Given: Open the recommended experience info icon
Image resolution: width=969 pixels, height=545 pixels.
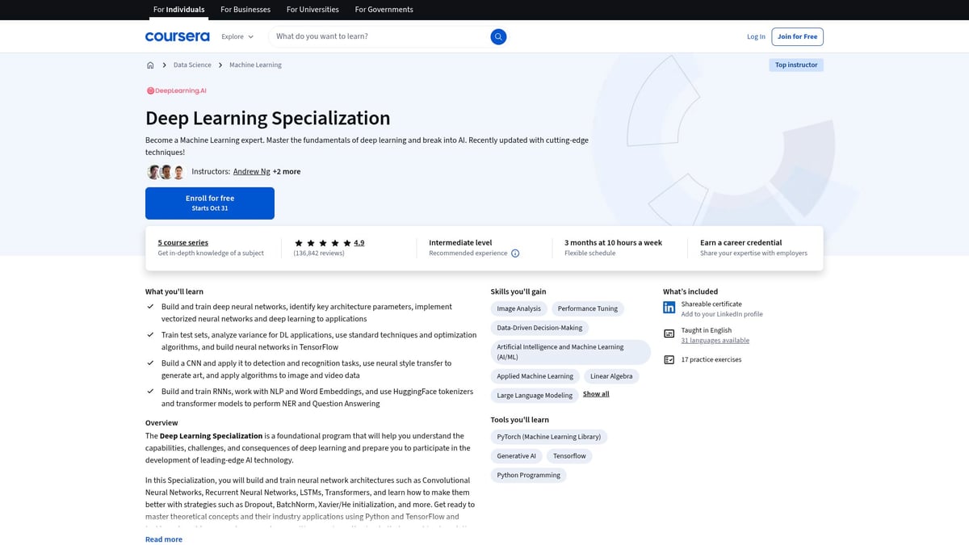Looking at the screenshot, I should [x=515, y=254].
